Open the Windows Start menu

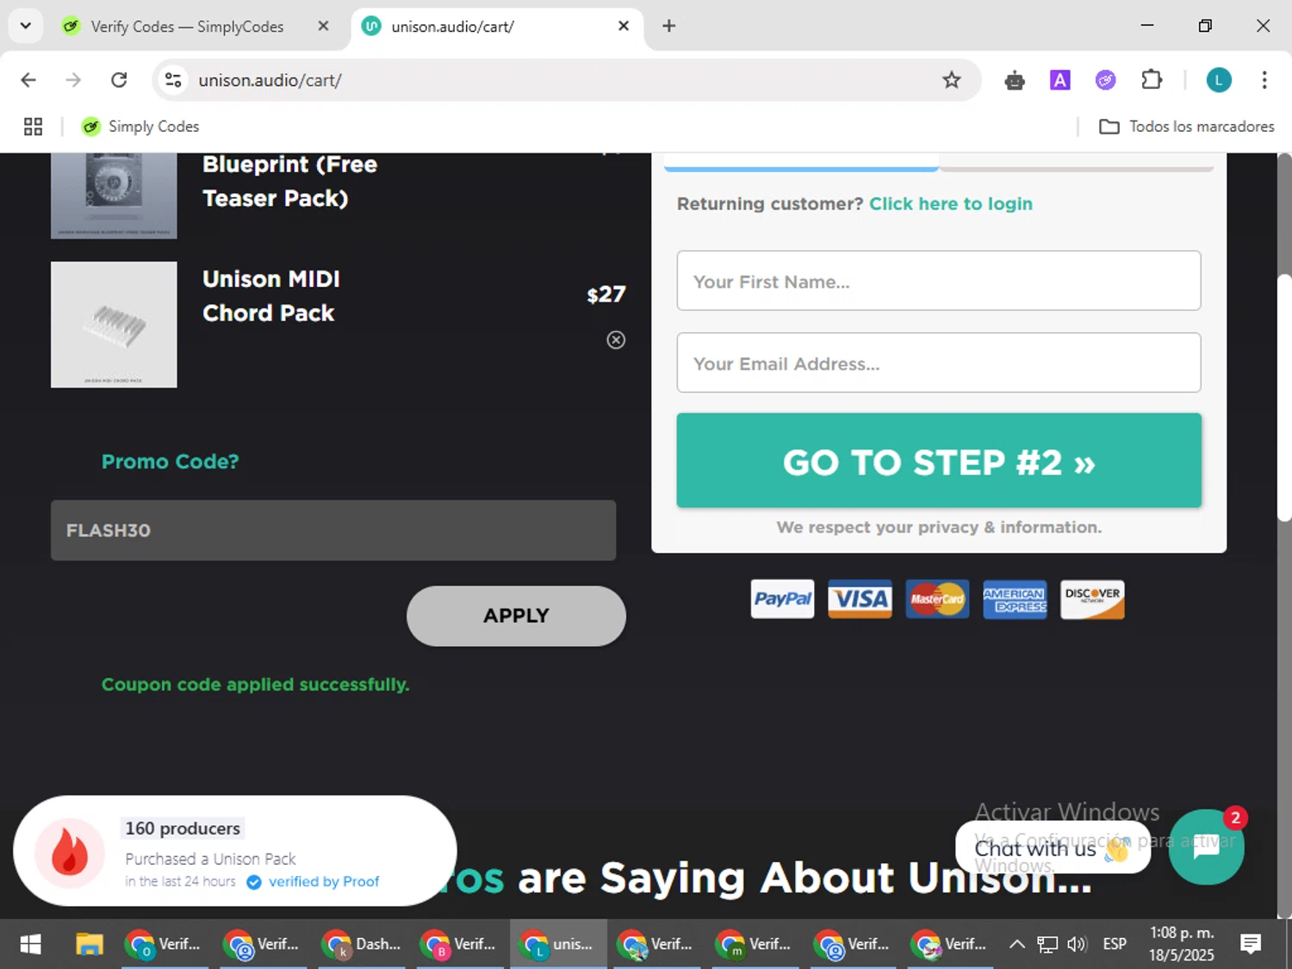coord(30,944)
